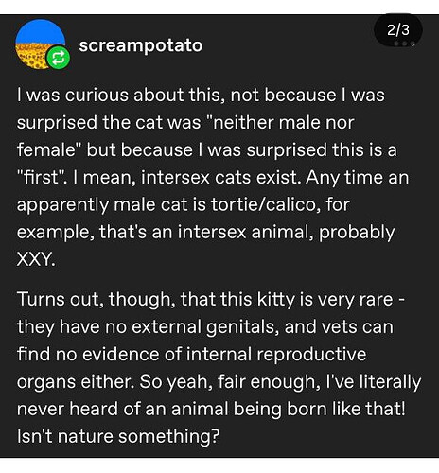The width and height of the screenshot is (439, 473).
Task: Click the phrase "So yeah, fair enough"
Action: pyautogui.click(x=229, y=381)
